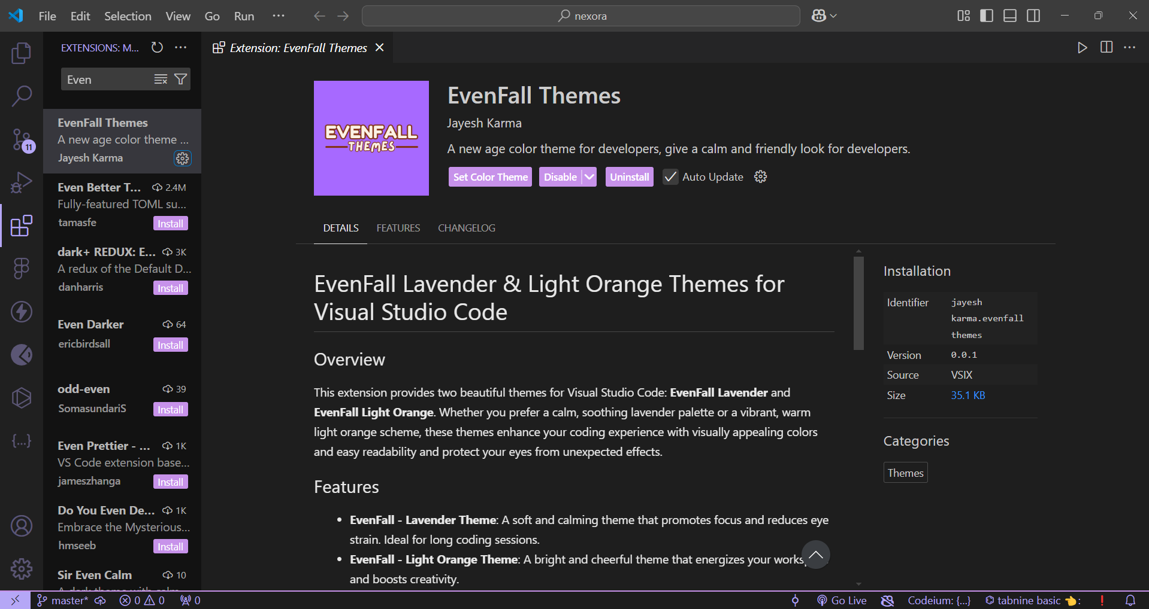Toggle the primary side bar
The width and height of the screenshot is (1149, 609).
point(987,16)
